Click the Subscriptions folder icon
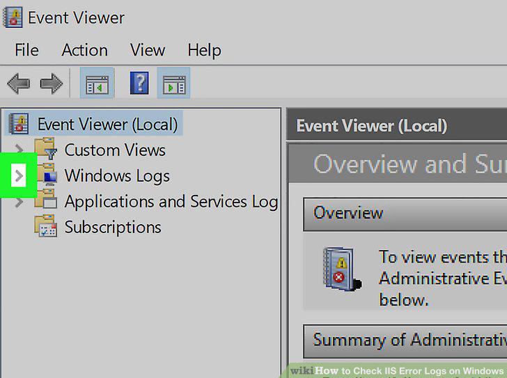 pyautogui.click(x=45, y=226)
